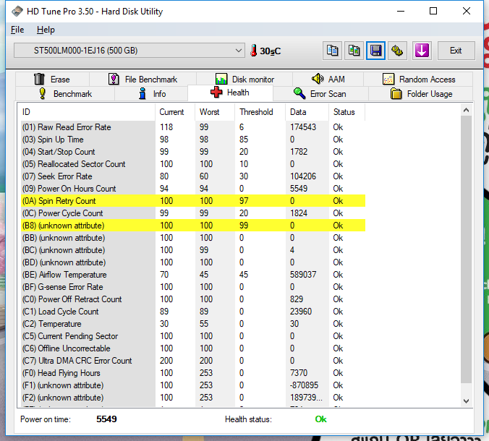
Task: Open the AAM tab
Action: (328, 79)
